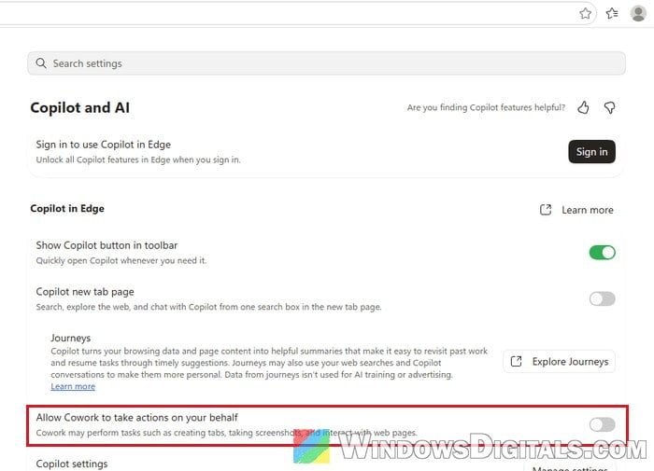Viewport: 654px width, 471px height.
Task: Click "Unlock all Copilot features" description text
Action: pyautogui.click(x=138, y=159)
